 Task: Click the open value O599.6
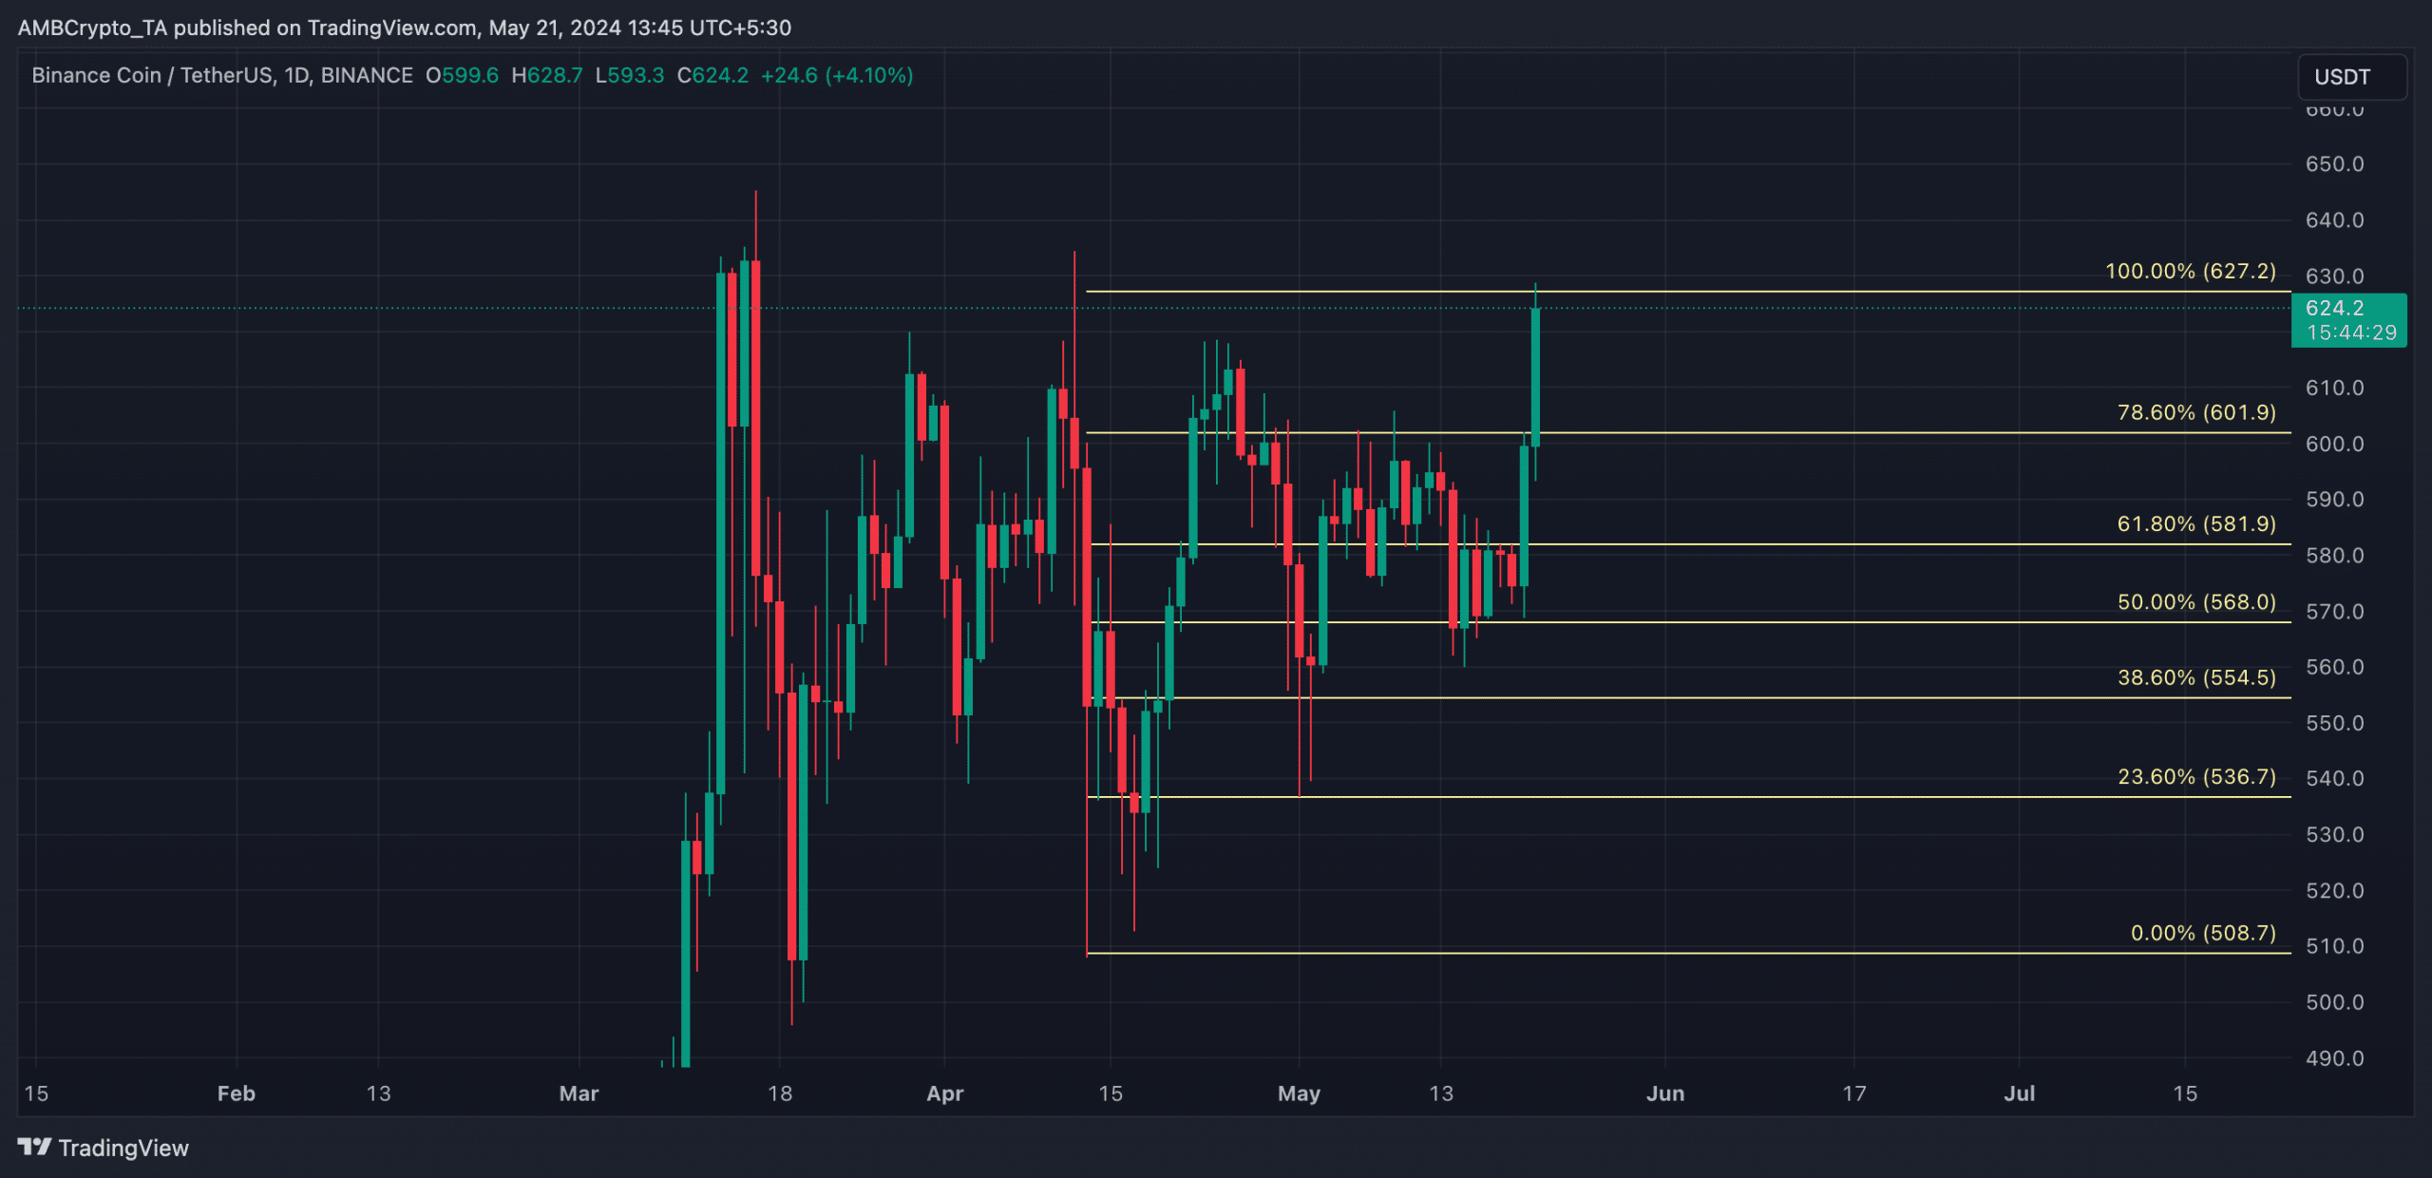coord(462,75)
